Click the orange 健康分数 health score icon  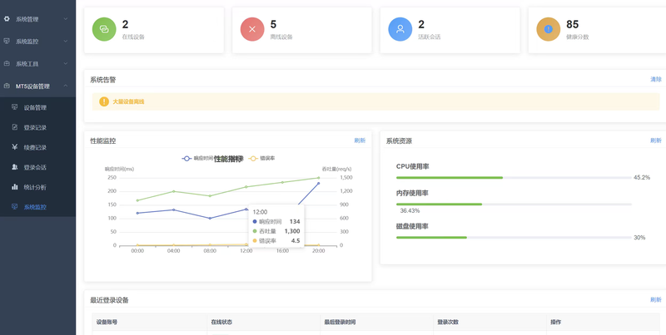pos(548,30)
